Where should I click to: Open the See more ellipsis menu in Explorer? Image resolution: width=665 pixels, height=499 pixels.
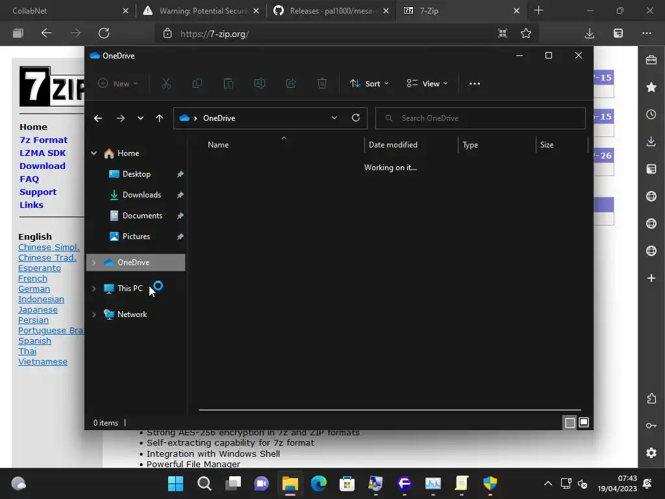point(475,84)
